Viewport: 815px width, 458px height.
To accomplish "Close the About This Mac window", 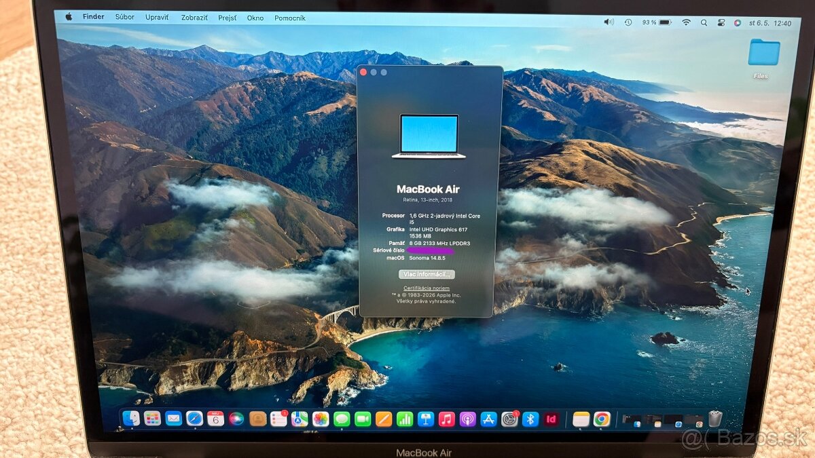I will (x=363, y=72).
